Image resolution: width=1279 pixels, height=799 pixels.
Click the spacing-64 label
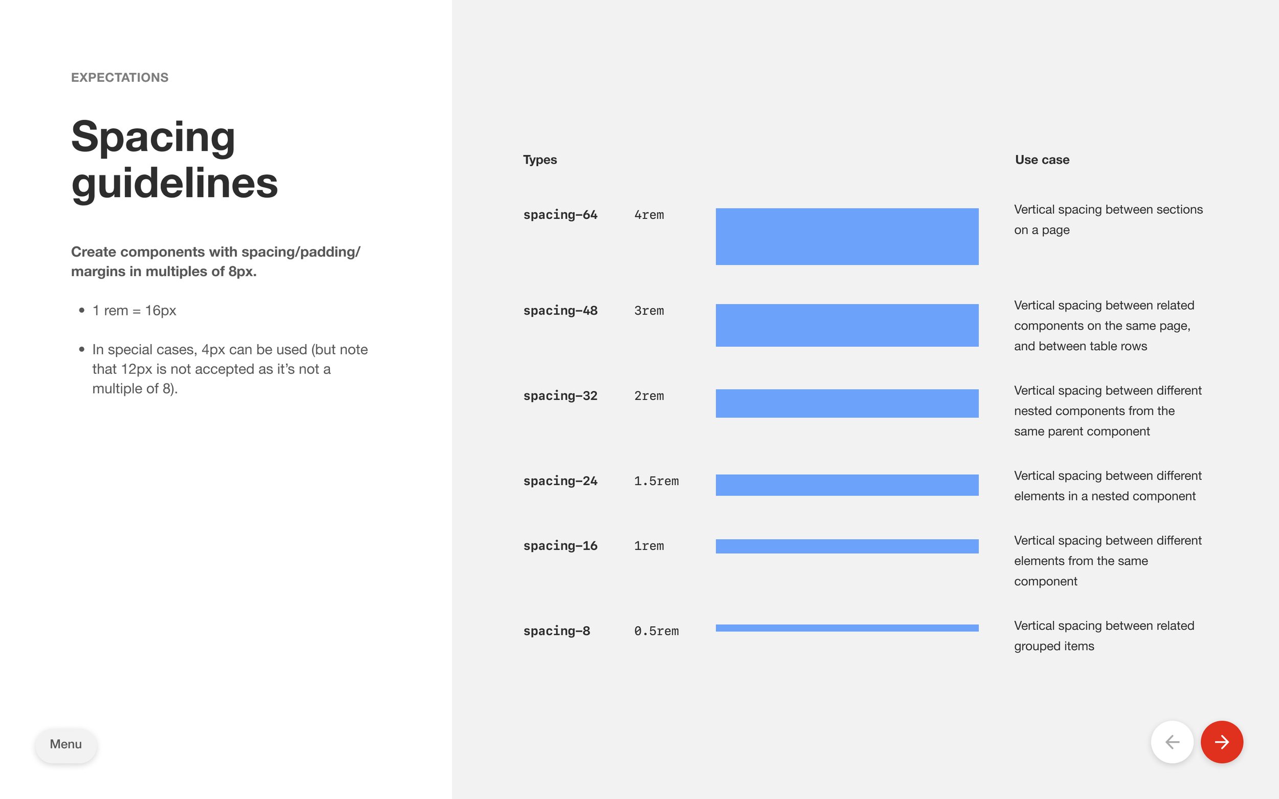tap(560, 215)
